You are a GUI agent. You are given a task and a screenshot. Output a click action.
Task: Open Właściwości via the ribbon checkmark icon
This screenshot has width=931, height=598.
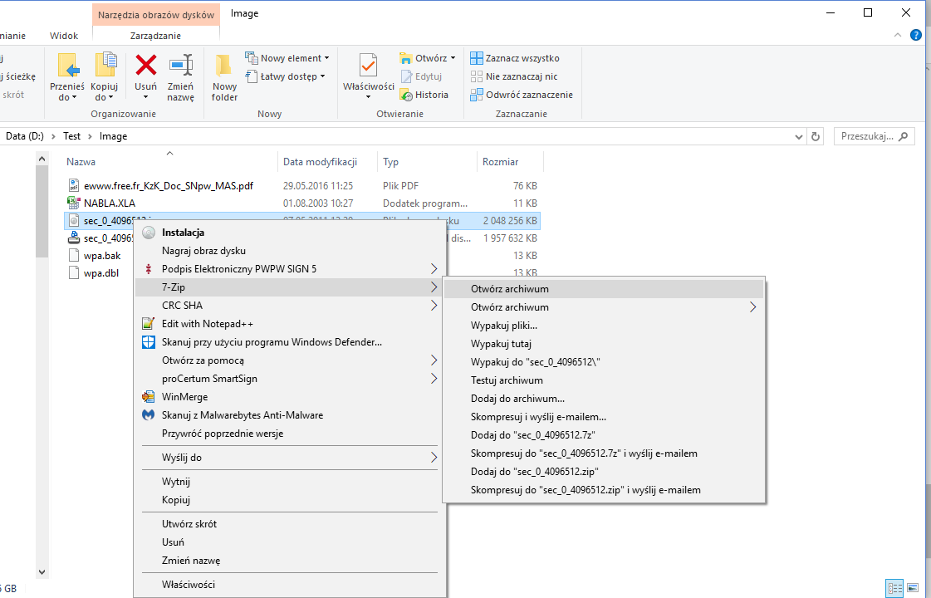tap(368, 66)
